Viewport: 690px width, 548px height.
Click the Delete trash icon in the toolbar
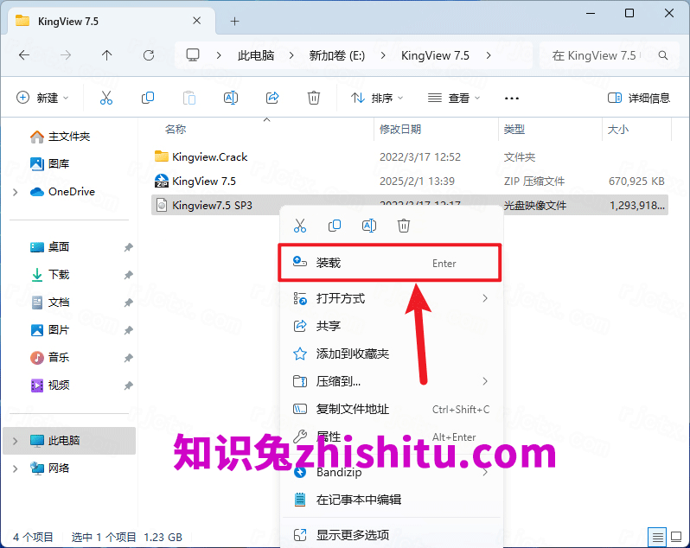tap(314, 98)
